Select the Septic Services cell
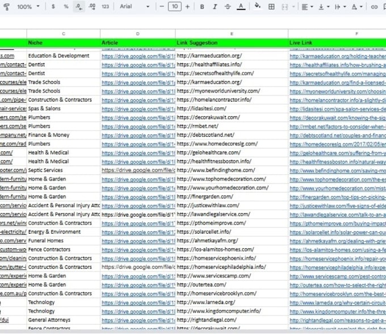This screenshot has height=334, width=386. [x=64, y=170]
